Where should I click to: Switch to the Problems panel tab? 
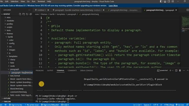click(40, 71)
